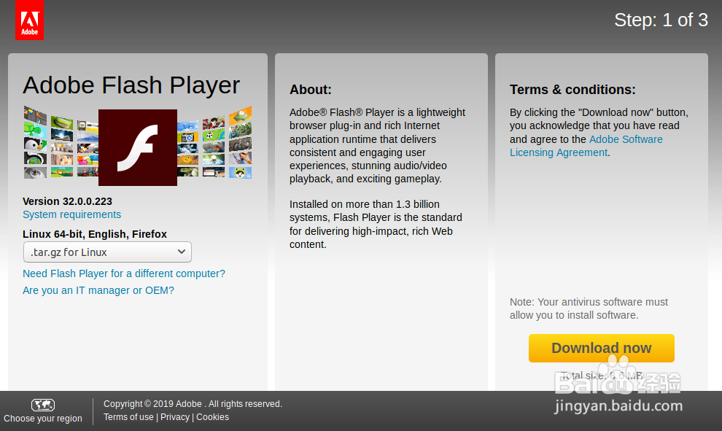
Task: Click the world map region icon
Action: pyautogui.click(x=43, y=405)
